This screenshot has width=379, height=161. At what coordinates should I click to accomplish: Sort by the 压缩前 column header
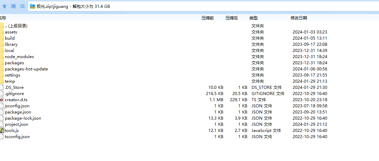(x=207, y=18)
